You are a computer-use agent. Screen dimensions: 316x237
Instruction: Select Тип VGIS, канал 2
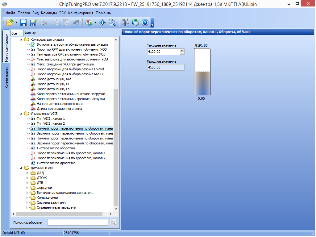[51, 123]
